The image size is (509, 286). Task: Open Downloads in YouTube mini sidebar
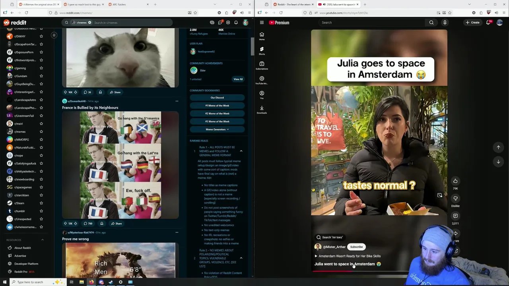(x=262, y=110)
